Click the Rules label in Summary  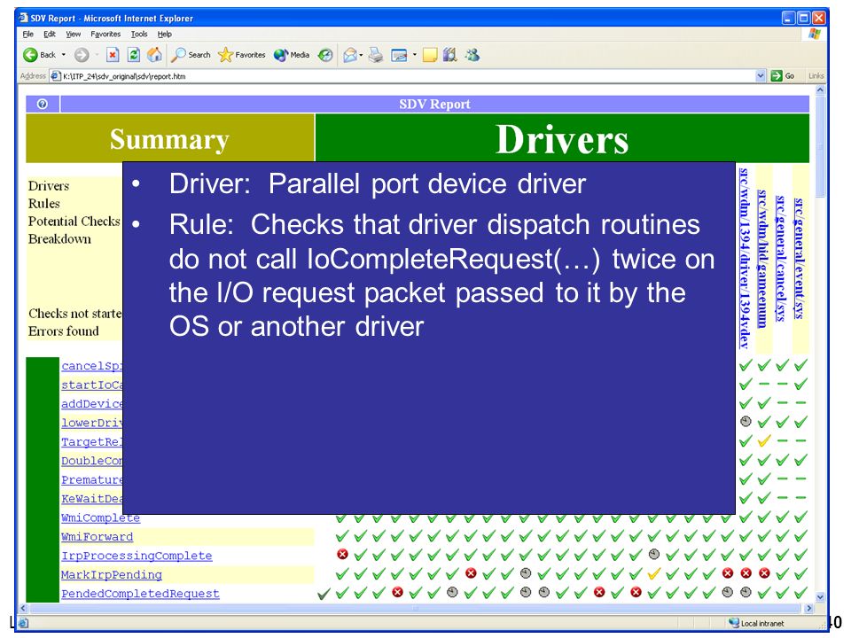[x=44, y=204]
